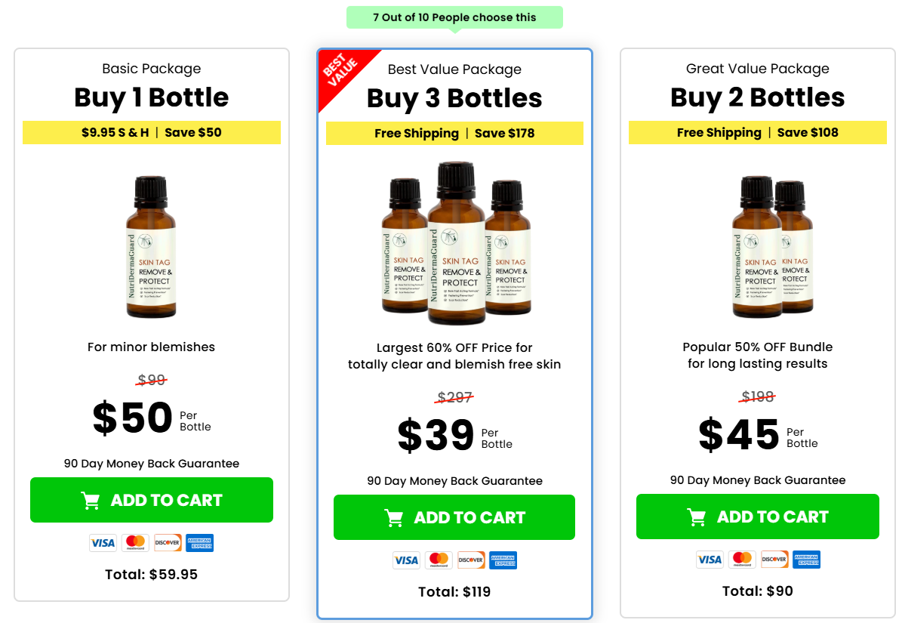Click the Discover icon under Basic Package
Screen dimensions: 902x623
[x=167, y=543]
